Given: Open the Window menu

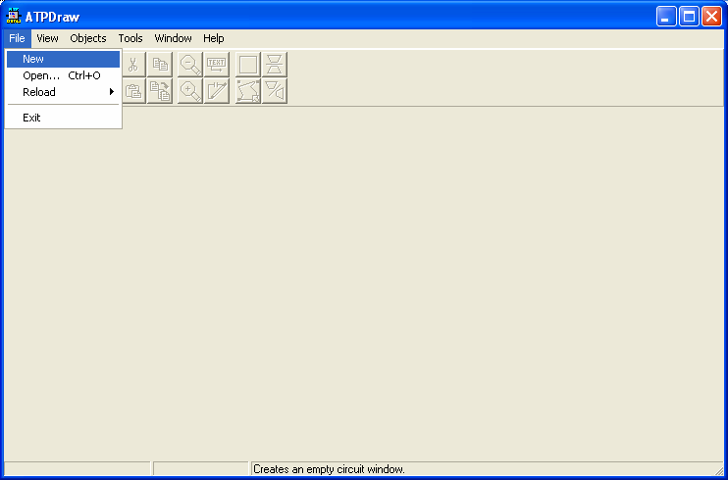Looking at the screenshot, I should [174, 38].
